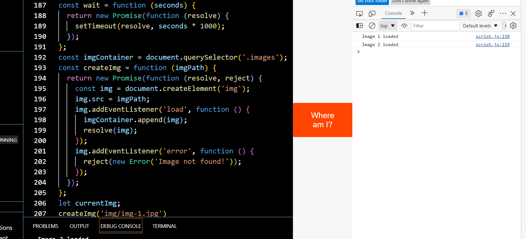
Task: Click the 'Image 1 loaded' console message
Action: [380, 36]
